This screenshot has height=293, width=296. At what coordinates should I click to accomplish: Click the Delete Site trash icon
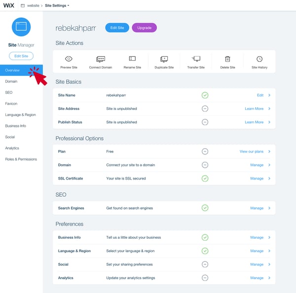coord(227,59)
